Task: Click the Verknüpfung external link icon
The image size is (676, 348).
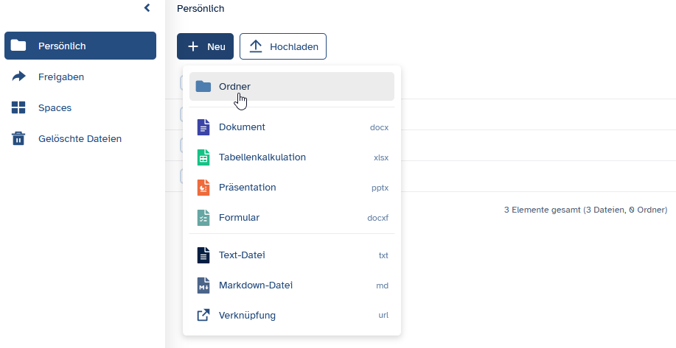Action: 203,316
